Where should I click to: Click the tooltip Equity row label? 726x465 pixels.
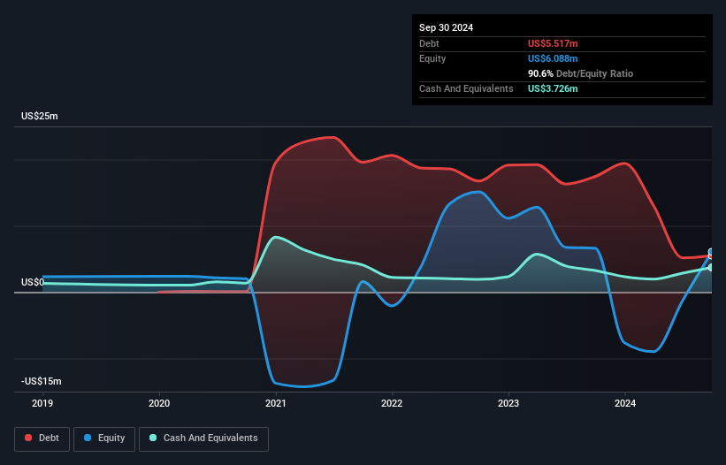point(432,58)
